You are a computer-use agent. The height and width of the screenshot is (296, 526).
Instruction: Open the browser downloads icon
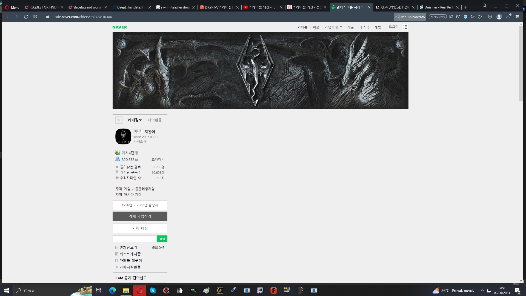[x=508, y=17]
